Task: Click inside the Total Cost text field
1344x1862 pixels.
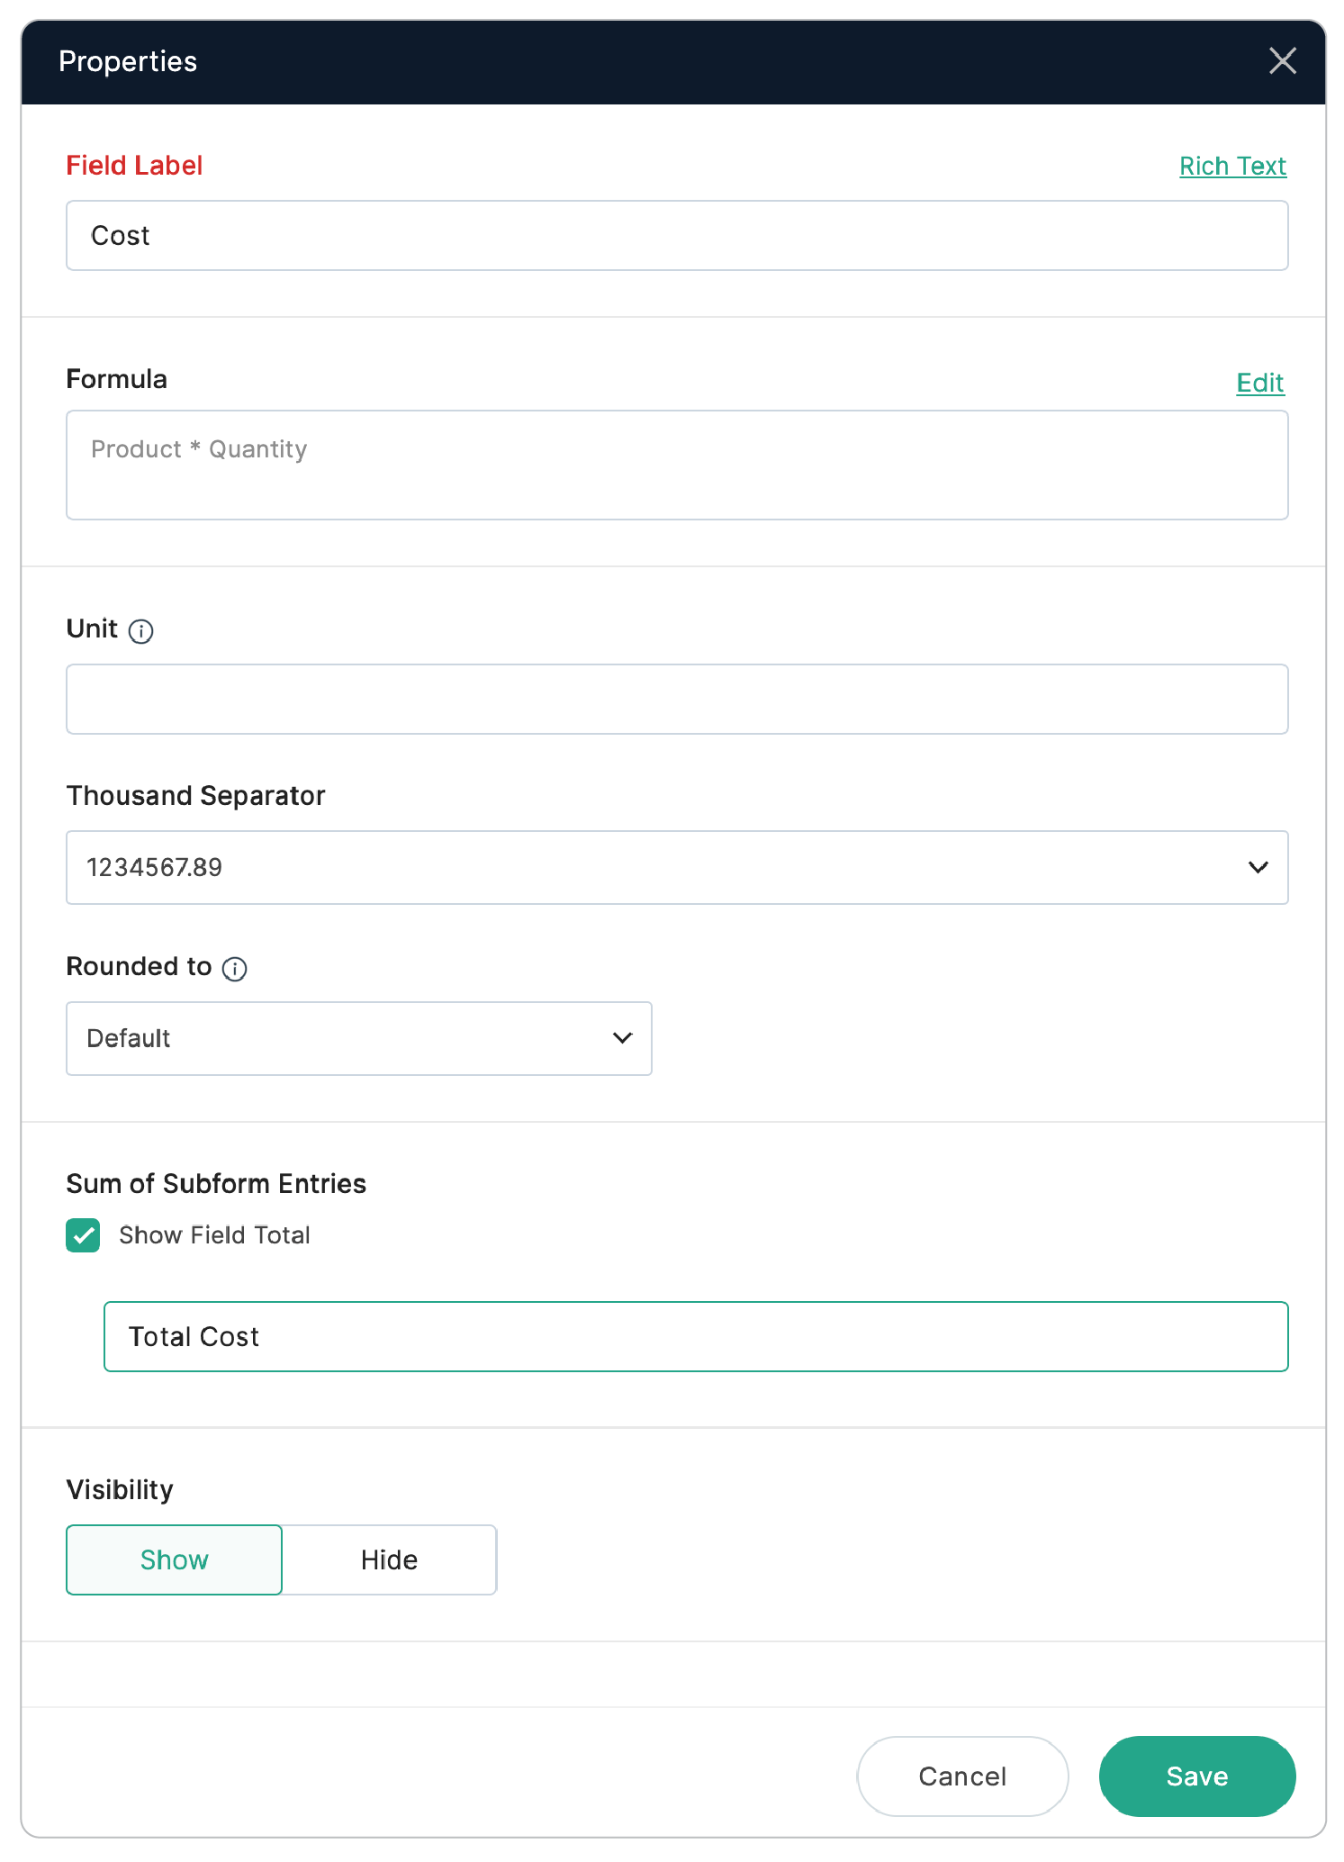Action: pyautogui.click(x=696, y=1336)
